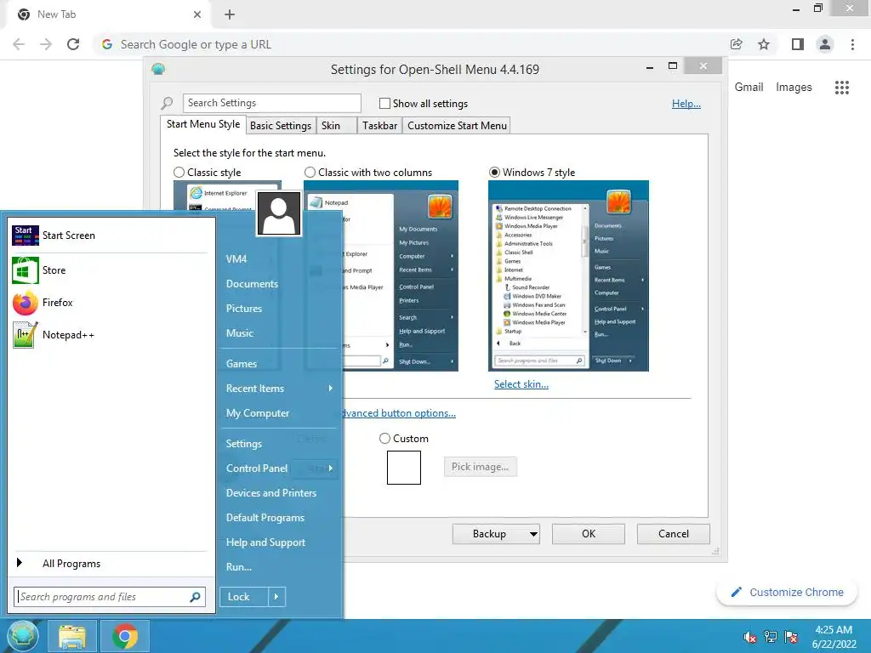Open the Advanced button options link

[399, 413]
